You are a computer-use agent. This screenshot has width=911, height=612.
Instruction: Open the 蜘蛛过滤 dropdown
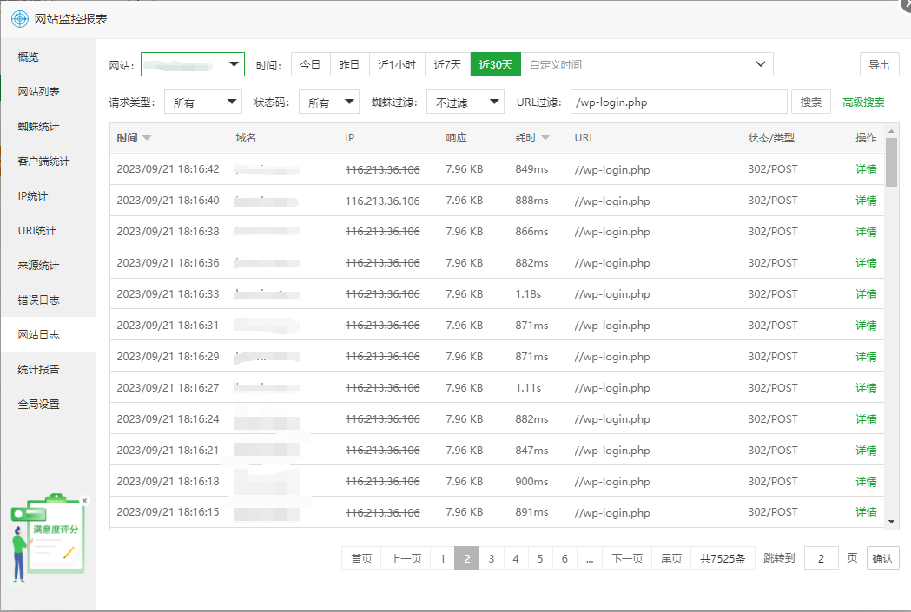[465, 102]
